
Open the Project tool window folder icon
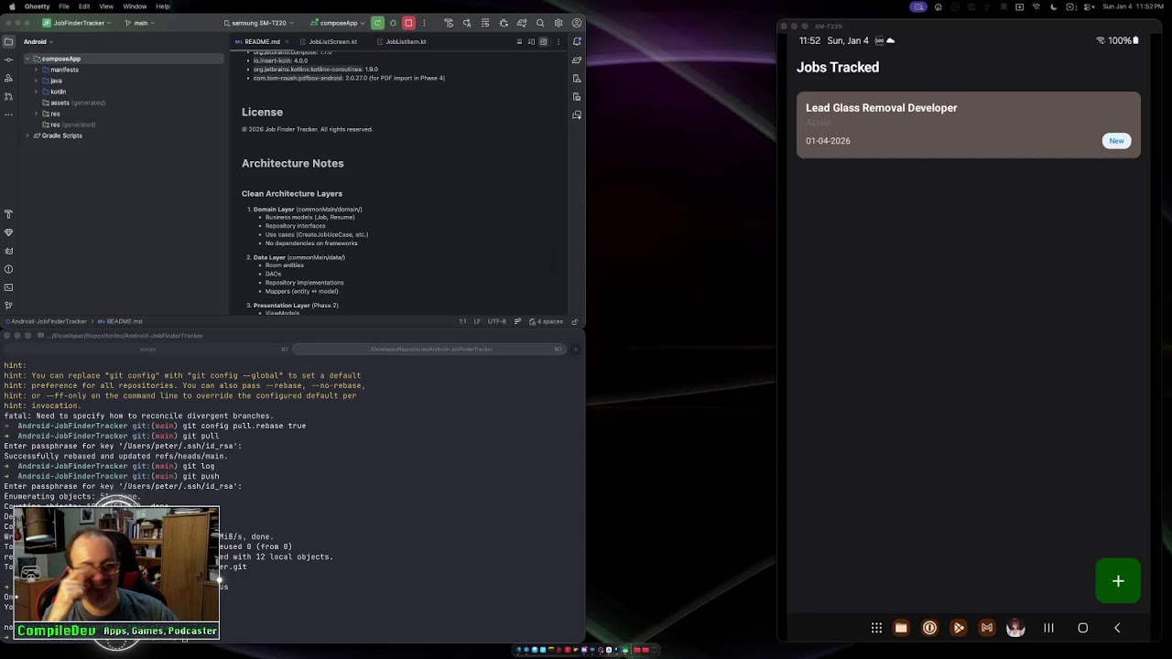8,41
